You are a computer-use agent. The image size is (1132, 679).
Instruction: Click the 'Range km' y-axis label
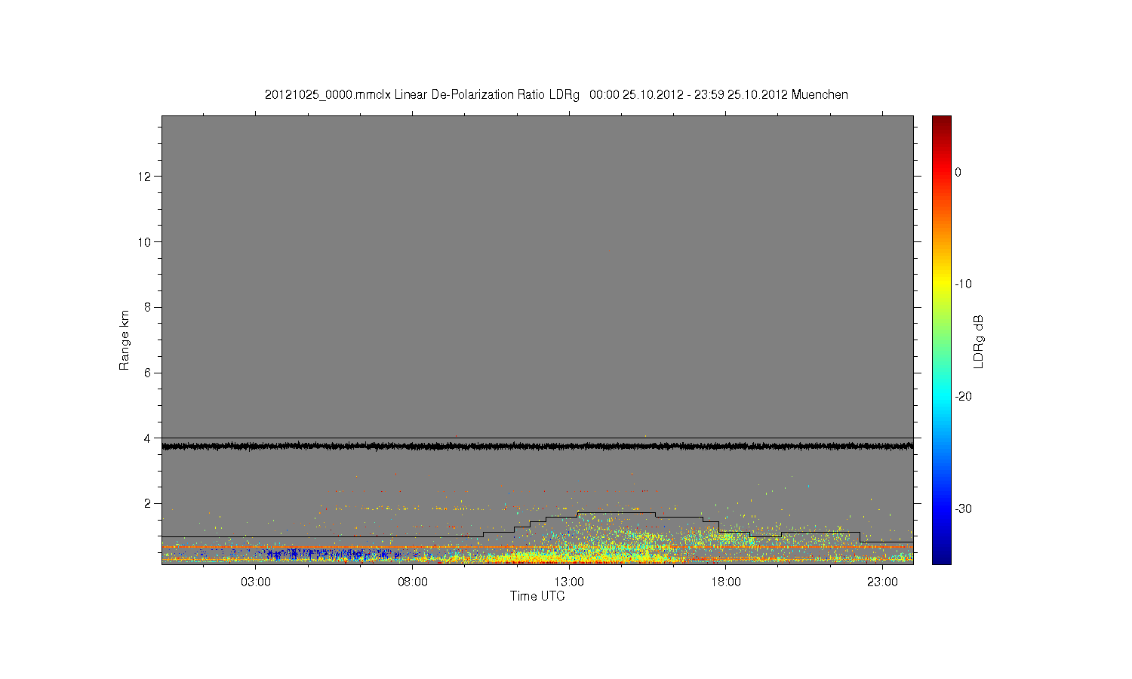[125, 340]
